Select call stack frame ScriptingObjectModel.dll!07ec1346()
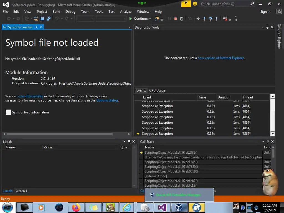Image resolution: width=284 pixels, height=213 pixels. pyautogui.click(x=201, y=162)
